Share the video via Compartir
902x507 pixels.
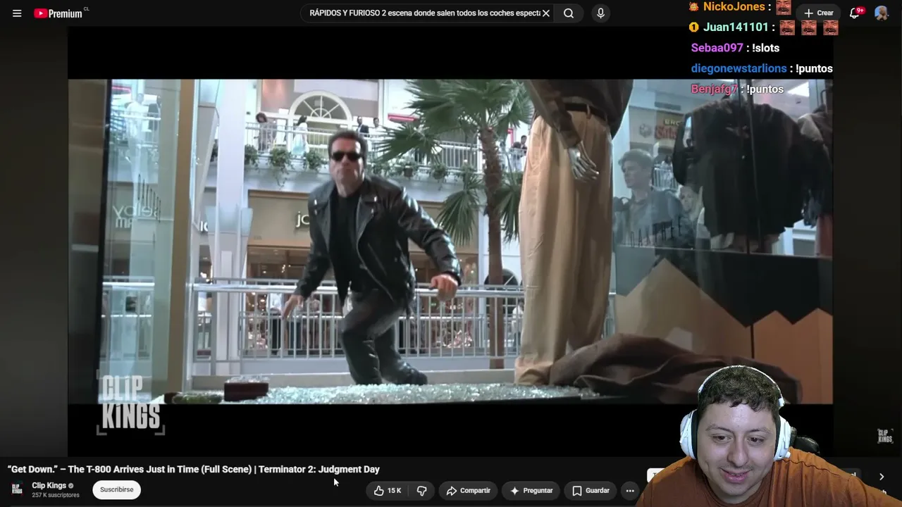point(468,490)
